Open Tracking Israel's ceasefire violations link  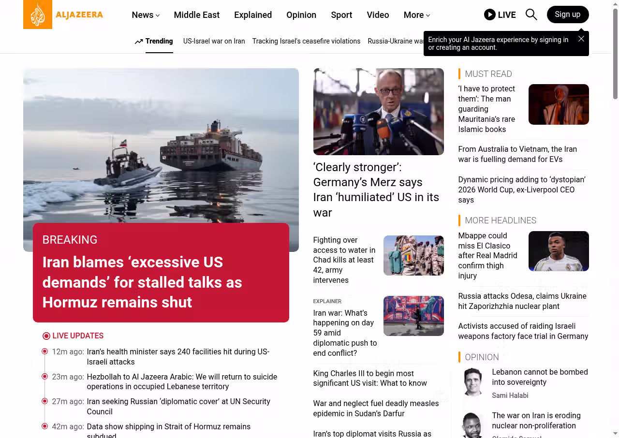coord(306,41)
